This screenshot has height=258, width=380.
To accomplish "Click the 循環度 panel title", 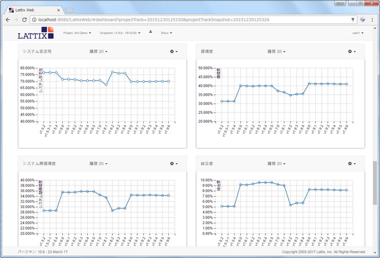I will [207, 51].
